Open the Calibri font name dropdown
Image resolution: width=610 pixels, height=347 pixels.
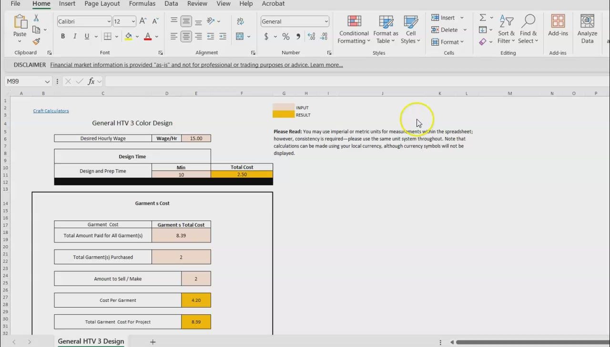click(109, 21)
